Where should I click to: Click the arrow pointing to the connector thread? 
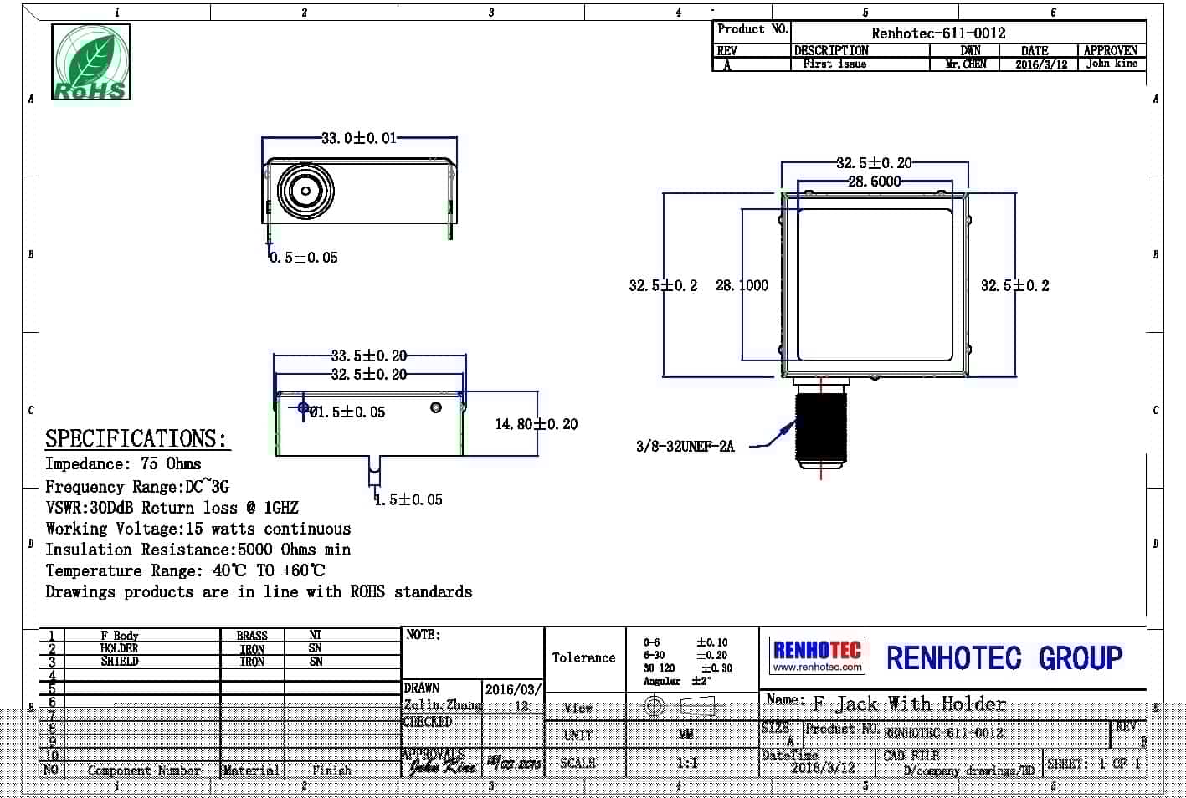point(774,437)
